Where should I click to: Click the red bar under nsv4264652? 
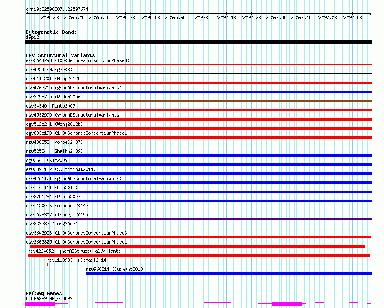199,255
